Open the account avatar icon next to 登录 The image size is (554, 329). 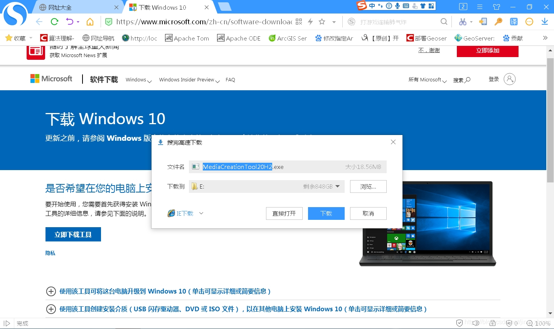tap(510, 79)
